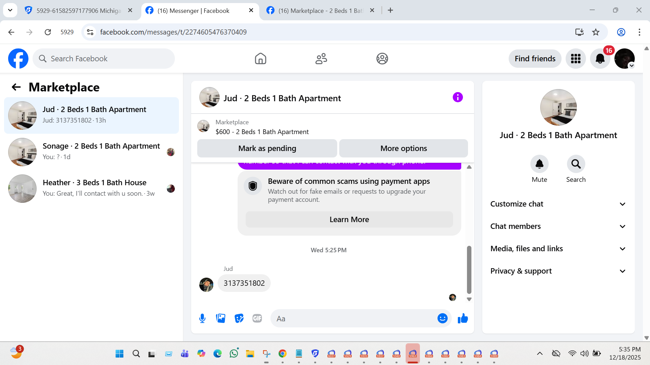Open the Groups icon in top navigation
Viewport: 650px width, 365px height.
coord(382,59)
